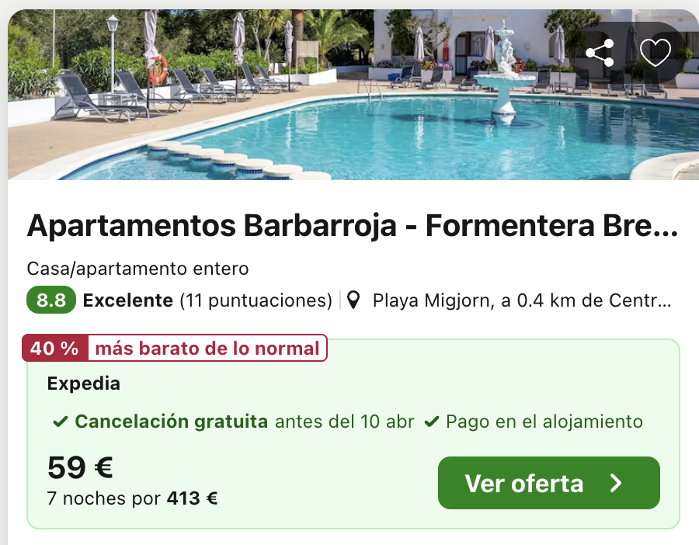Select the más barato de lo normal label
Viewport: 699px width, 545px height.
click(x=207, y=348)
